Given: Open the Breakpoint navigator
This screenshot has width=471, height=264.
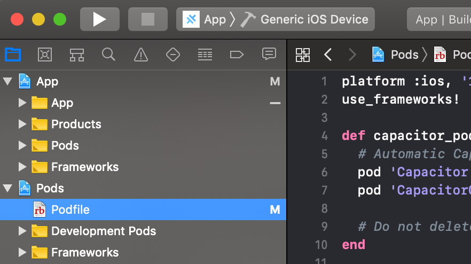Looking at the screenshot, I should pos(236,54).
